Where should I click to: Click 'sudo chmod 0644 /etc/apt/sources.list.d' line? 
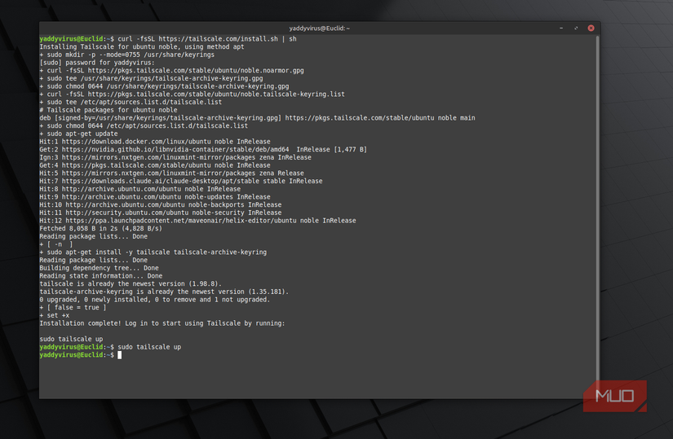144,125
